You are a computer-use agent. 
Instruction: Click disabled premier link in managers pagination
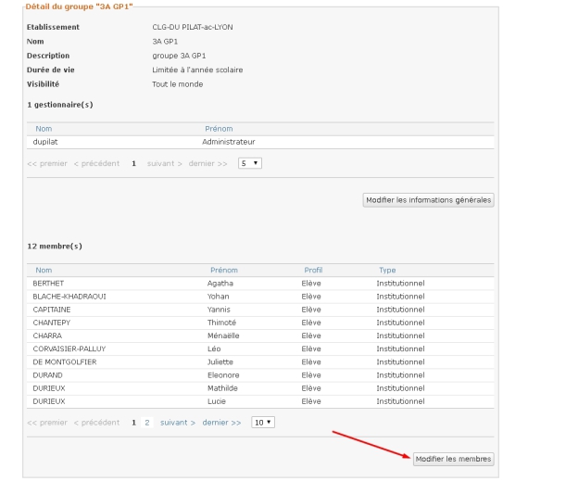point(47,163)
